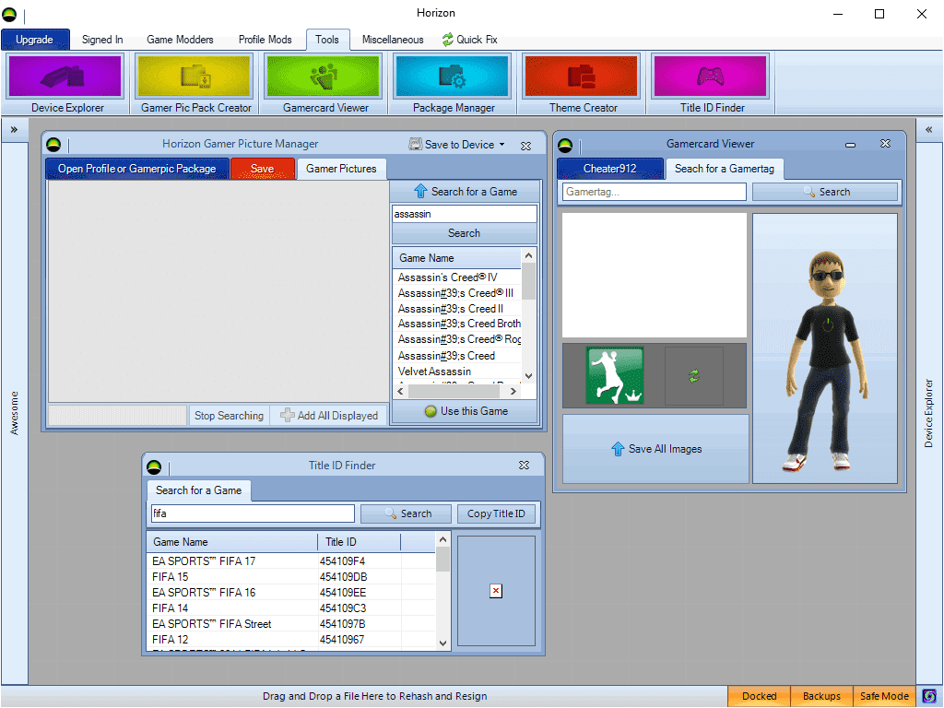The width and height of the screenshot is (944, 708).
Task: Switch to the Upgrade tab
Action: coord(35,40)
